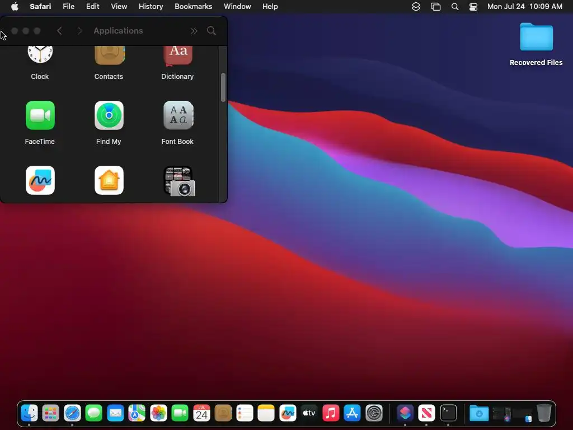
Task: Open Shortcuts from the Dock
Action: (x=405, y=413)
